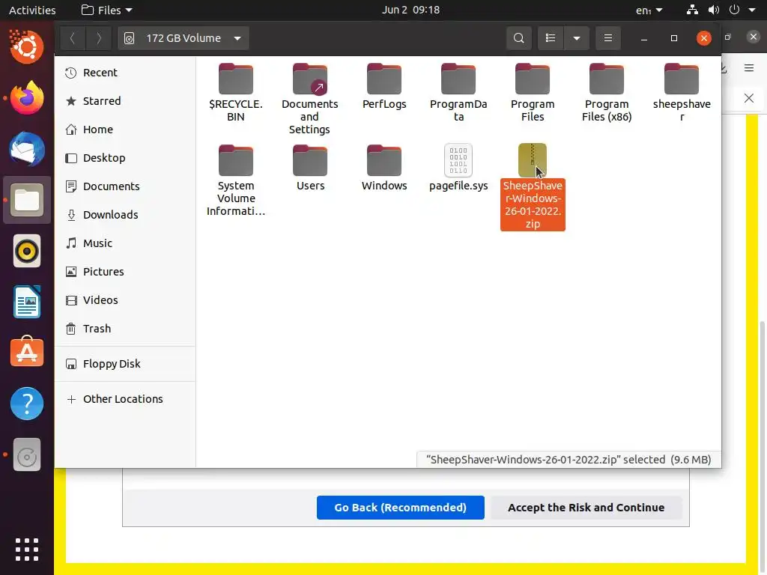Screen dimensions: 767x575
Task: Open the clock and calendar menu
Action: 411,10
